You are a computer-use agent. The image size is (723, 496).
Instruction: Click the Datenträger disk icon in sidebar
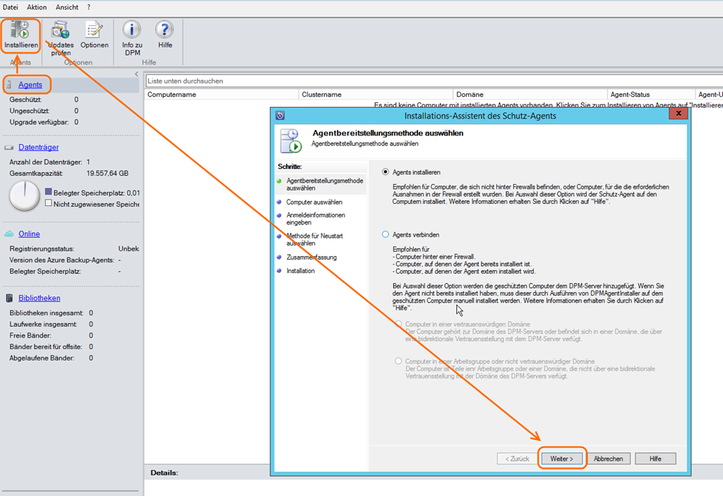[10, 147]
